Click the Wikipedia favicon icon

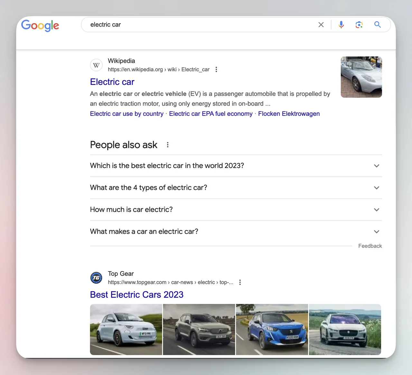[x=96, y=65]
